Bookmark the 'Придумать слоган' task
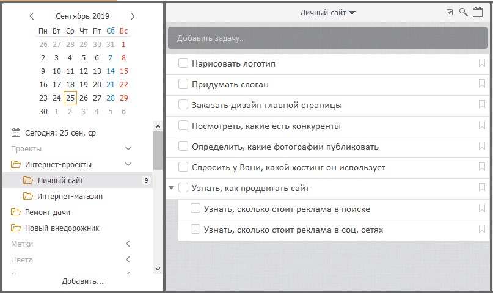Image resolution: width=493 pixels, height=293 pixels. 481,84
